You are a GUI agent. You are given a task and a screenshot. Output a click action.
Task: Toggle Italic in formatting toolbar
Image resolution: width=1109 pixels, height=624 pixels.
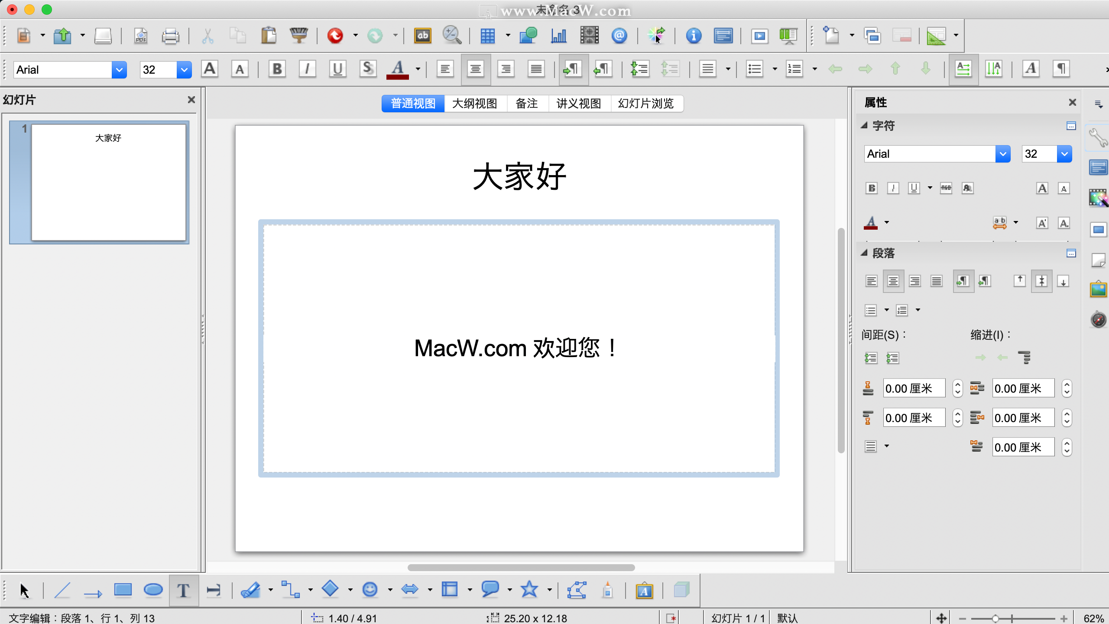coord(307,69)
